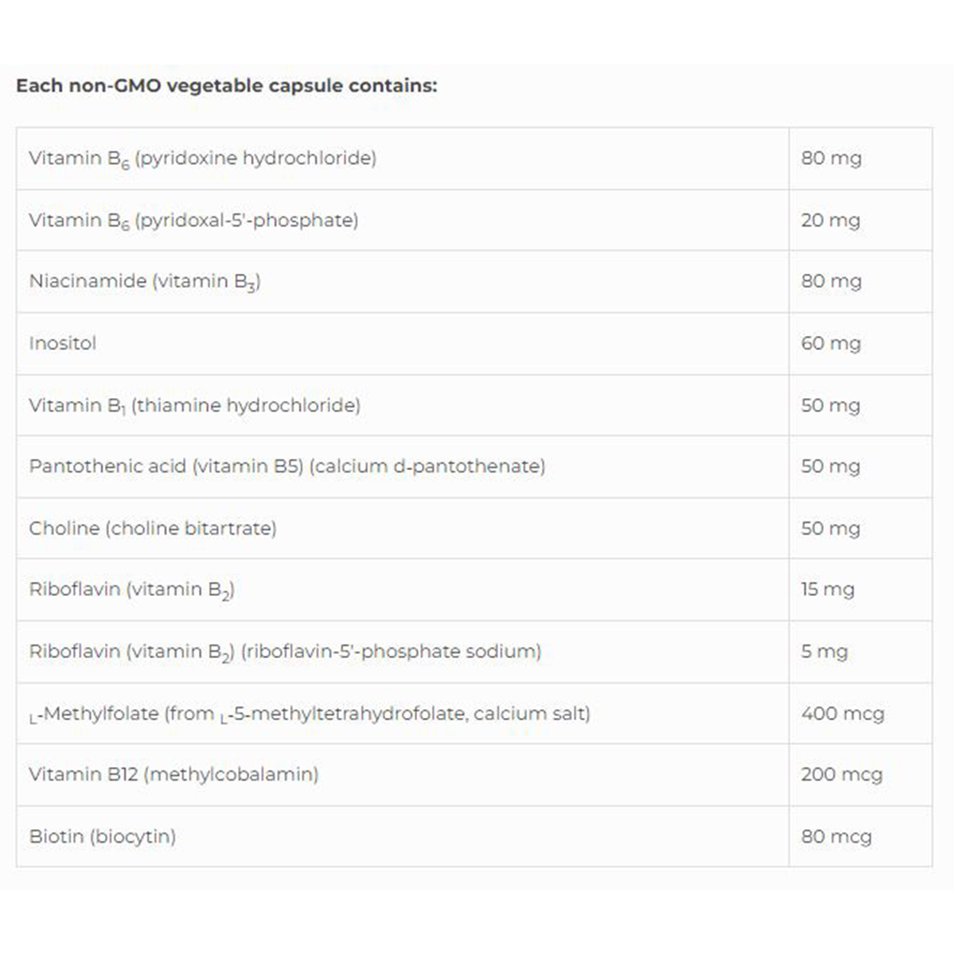
Task: Select the 60 mg Inositol amount
Action: click(x=831, y=344)
